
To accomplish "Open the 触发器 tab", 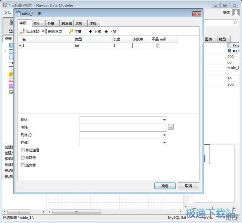I will click(66, 24).
